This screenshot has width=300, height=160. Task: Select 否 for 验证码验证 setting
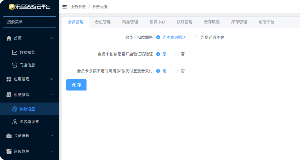coord(177,54)
